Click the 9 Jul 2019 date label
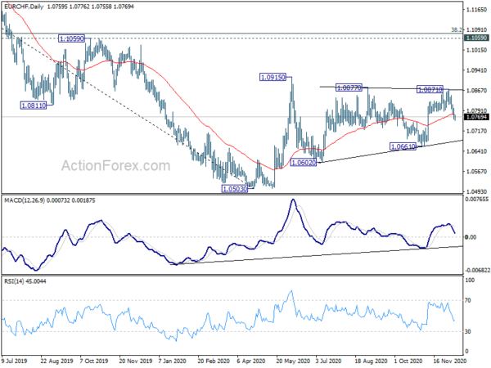Screen dimensions: 491x368 pos(14,361)
